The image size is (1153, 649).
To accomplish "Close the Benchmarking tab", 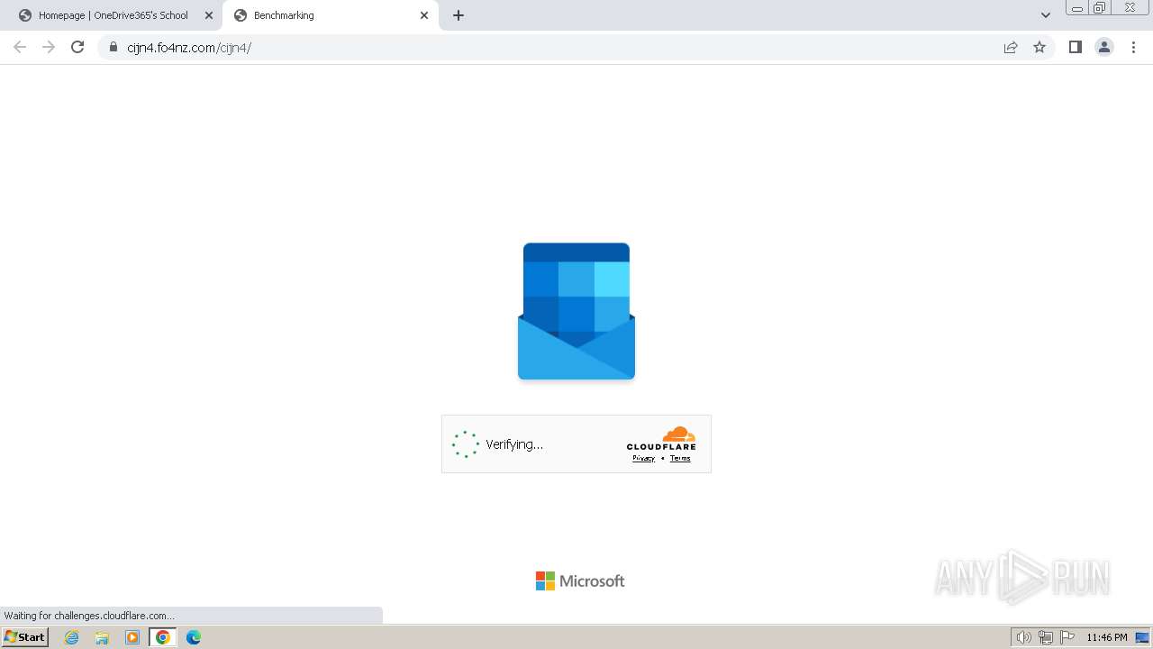I will tap(424, 15).
